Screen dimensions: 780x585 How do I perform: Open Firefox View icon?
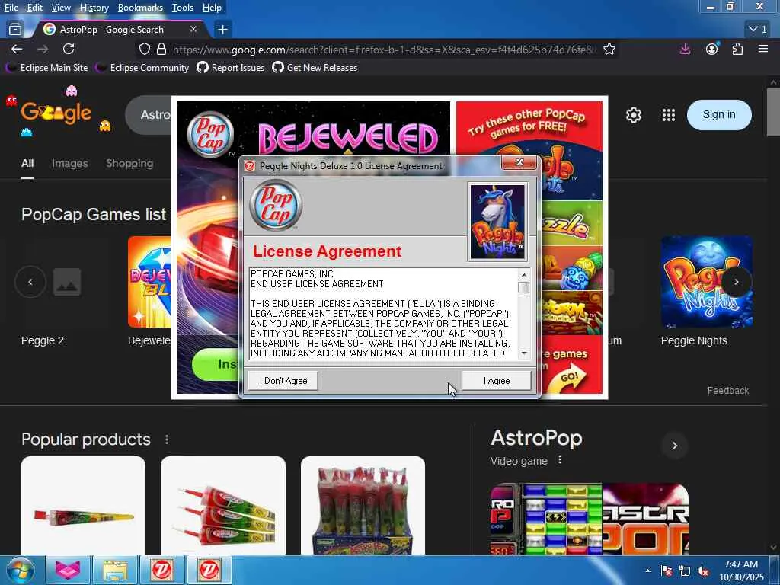coord(15,30)
